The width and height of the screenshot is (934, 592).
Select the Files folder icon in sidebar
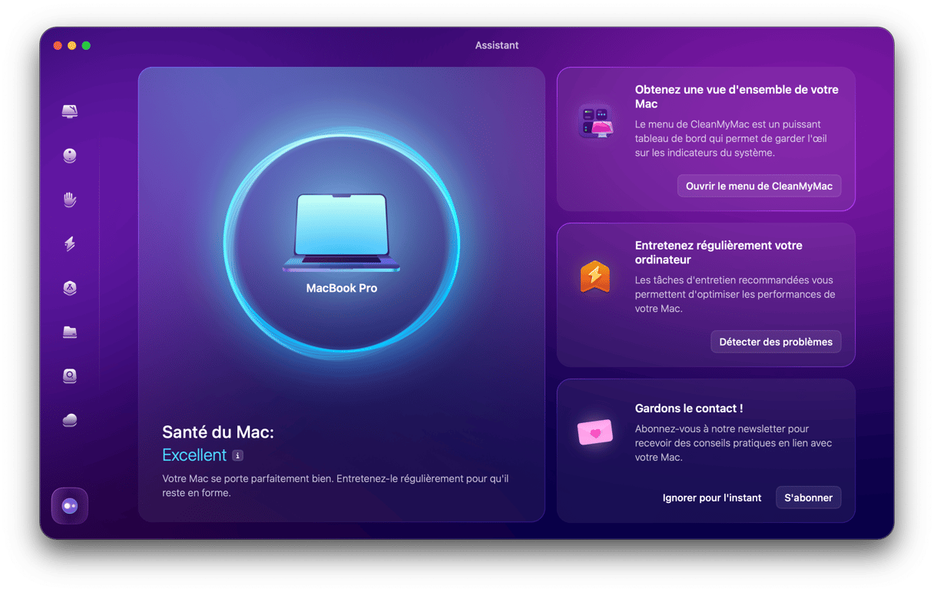(x=70, y=332)
